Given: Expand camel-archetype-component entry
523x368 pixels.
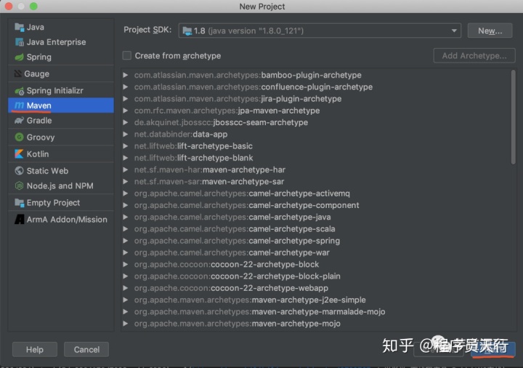Looking at the screenshot, I should click(x=126, y=205).
